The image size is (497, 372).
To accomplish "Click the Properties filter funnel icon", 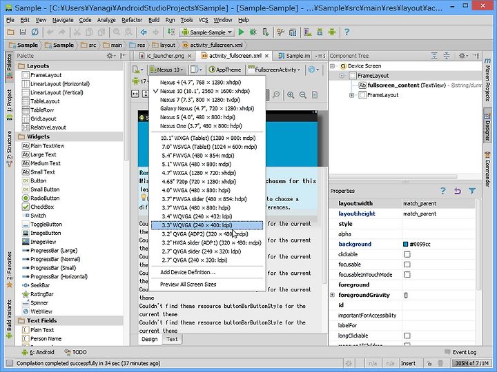I will (x=472, y=191).
